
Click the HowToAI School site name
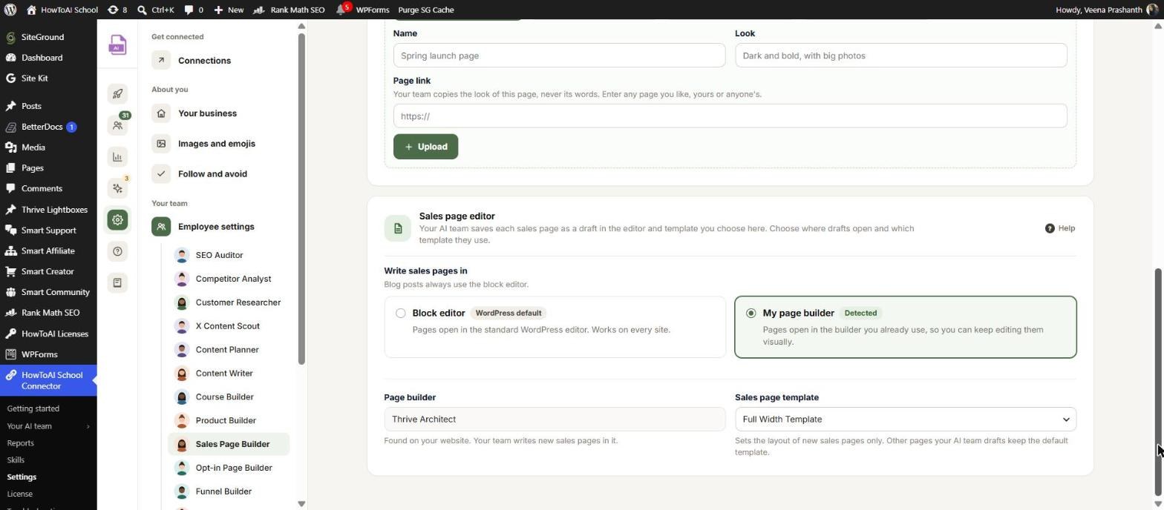62,10
